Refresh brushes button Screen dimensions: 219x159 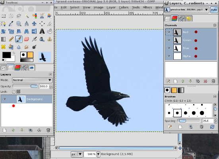click(212, 127)
